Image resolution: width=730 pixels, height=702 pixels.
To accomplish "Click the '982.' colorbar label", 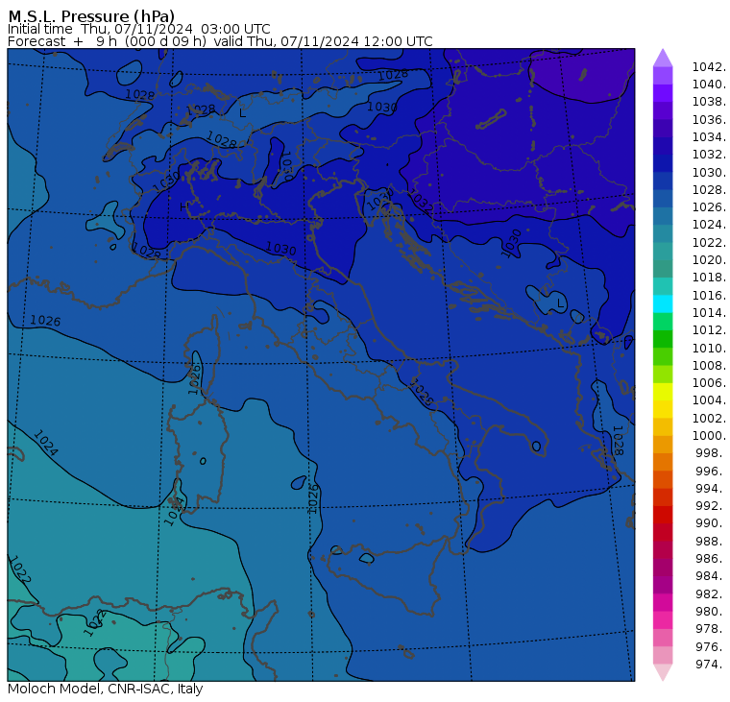I will (711, 593).
